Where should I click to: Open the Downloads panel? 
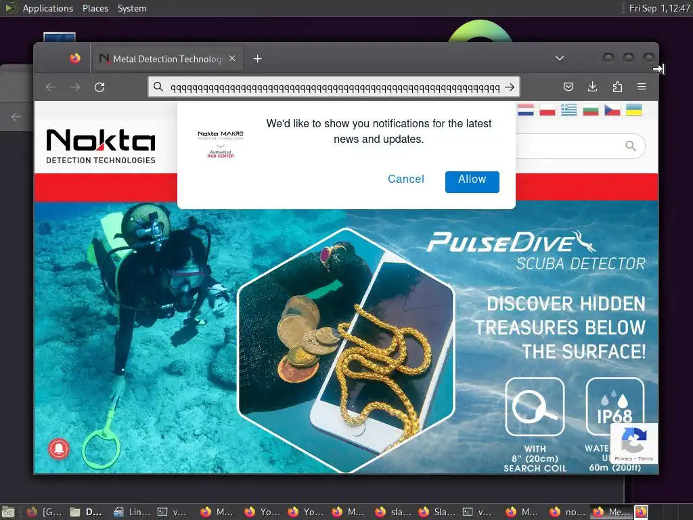[593, 87]
